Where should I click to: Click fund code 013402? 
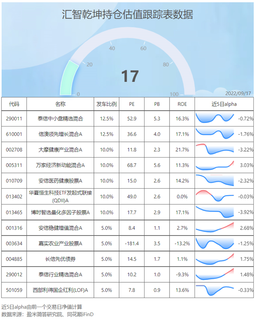(14, 197)
